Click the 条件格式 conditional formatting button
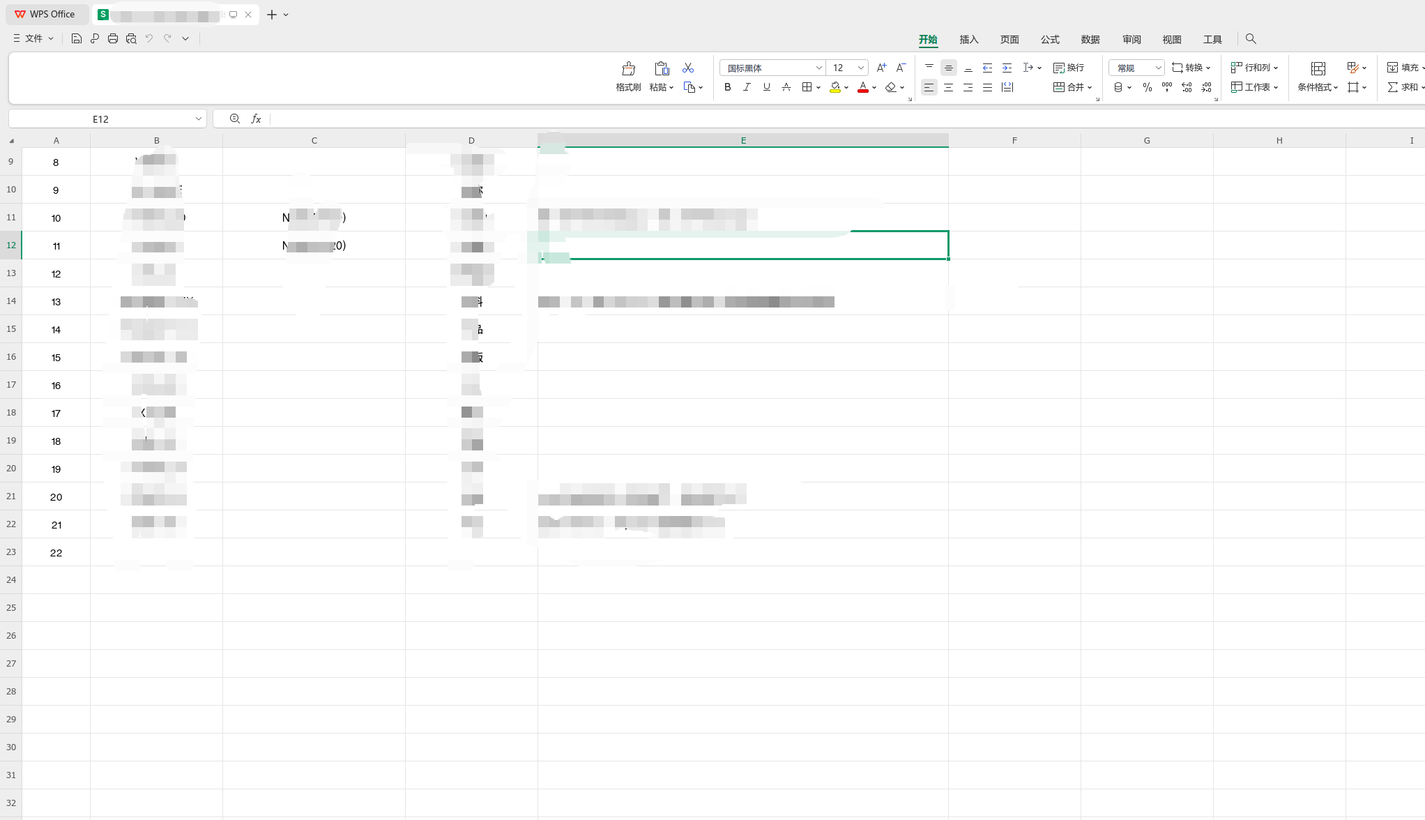The image size is (1425, 820). click(x=1318, y=77)
